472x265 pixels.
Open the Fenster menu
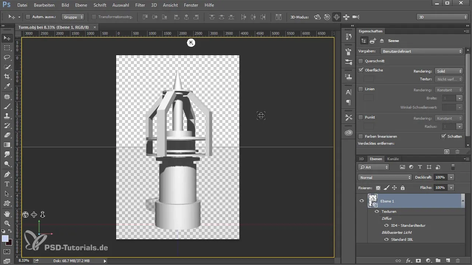pos(191,5)
